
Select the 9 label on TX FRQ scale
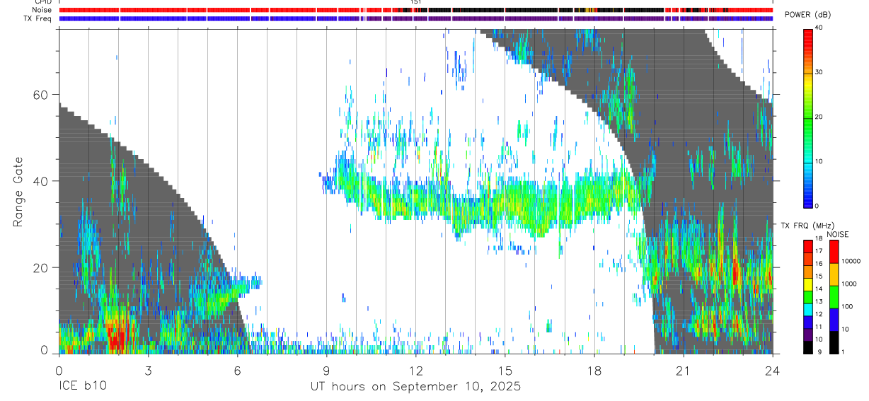tap(818, 351)
